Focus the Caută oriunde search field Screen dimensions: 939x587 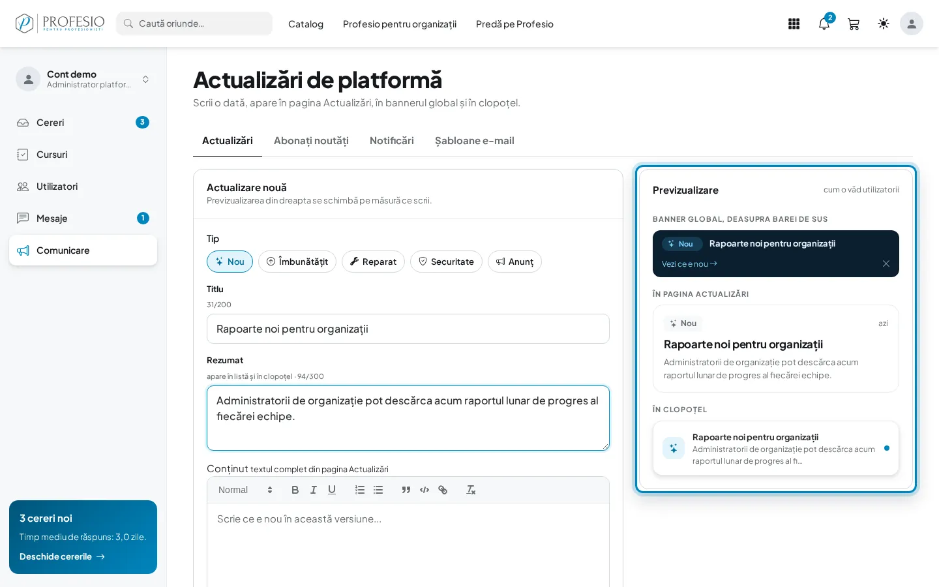coord(194,23)
